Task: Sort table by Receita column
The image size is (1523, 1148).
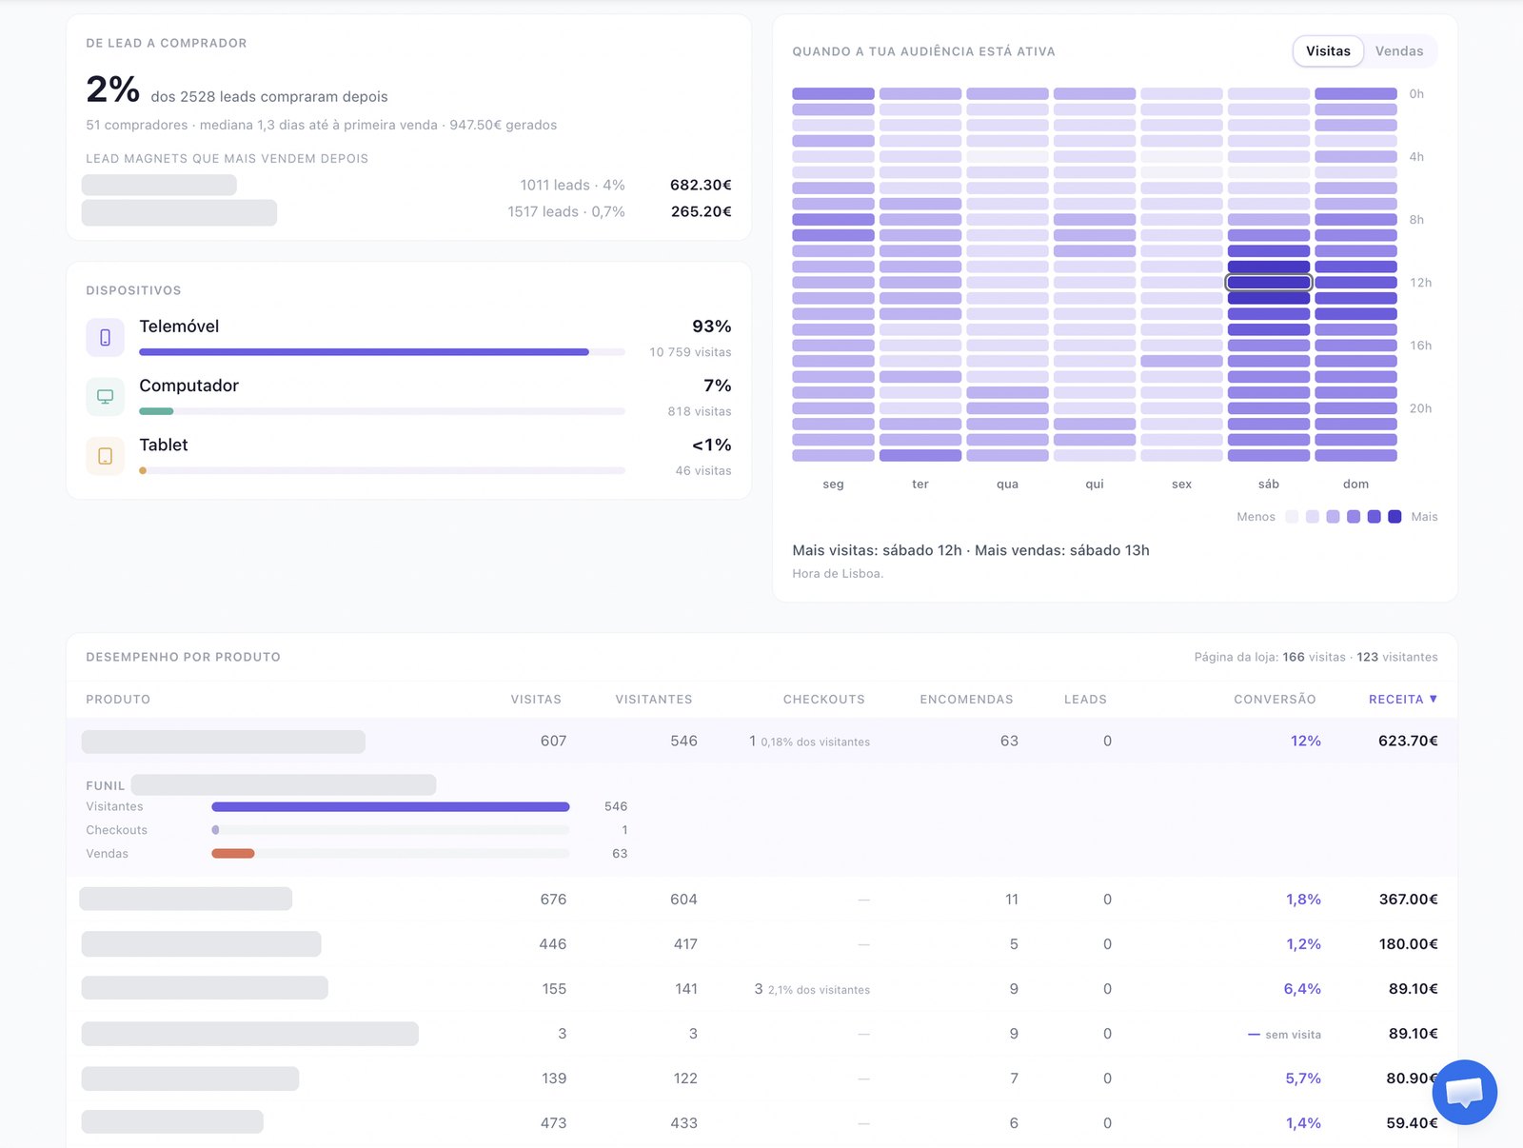Action: 1403,699
